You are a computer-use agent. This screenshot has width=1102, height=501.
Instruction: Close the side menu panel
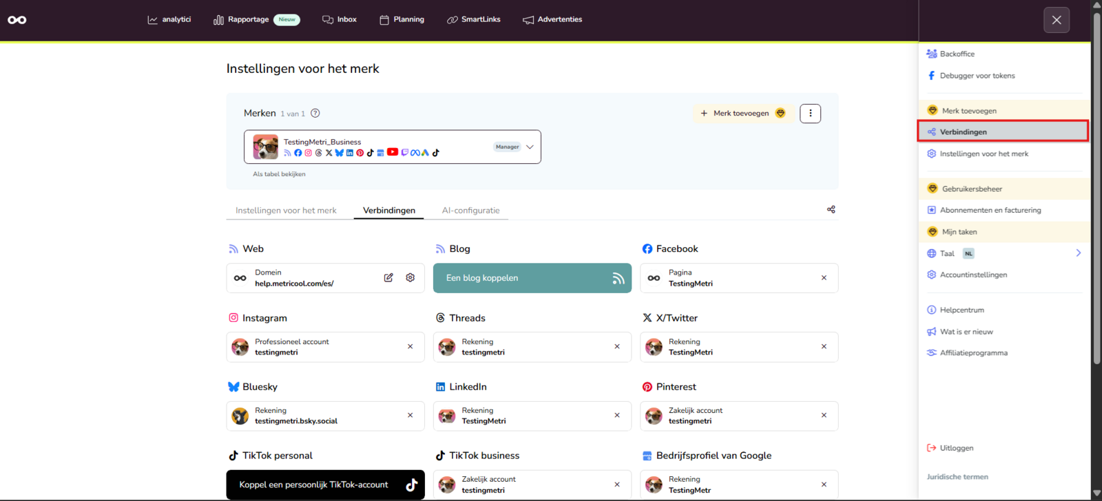[1057, 21]
